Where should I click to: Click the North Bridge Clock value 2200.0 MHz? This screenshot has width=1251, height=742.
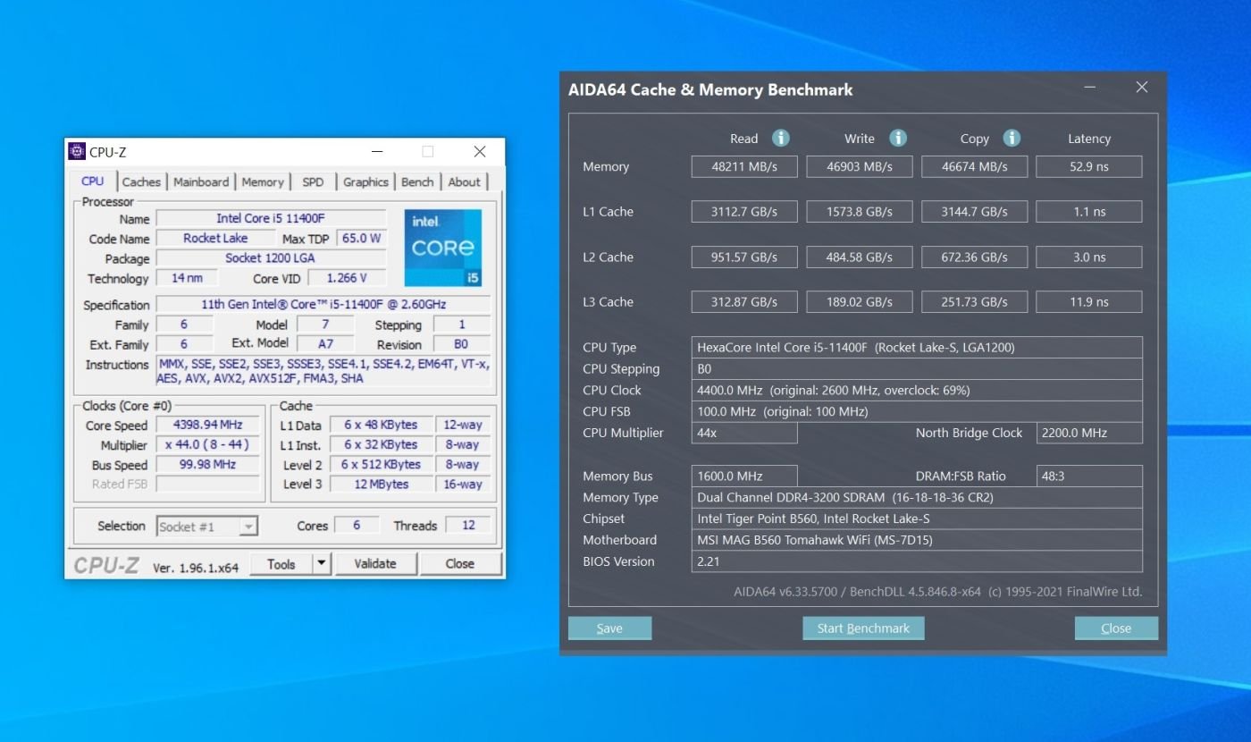[x=1089, y=433]
